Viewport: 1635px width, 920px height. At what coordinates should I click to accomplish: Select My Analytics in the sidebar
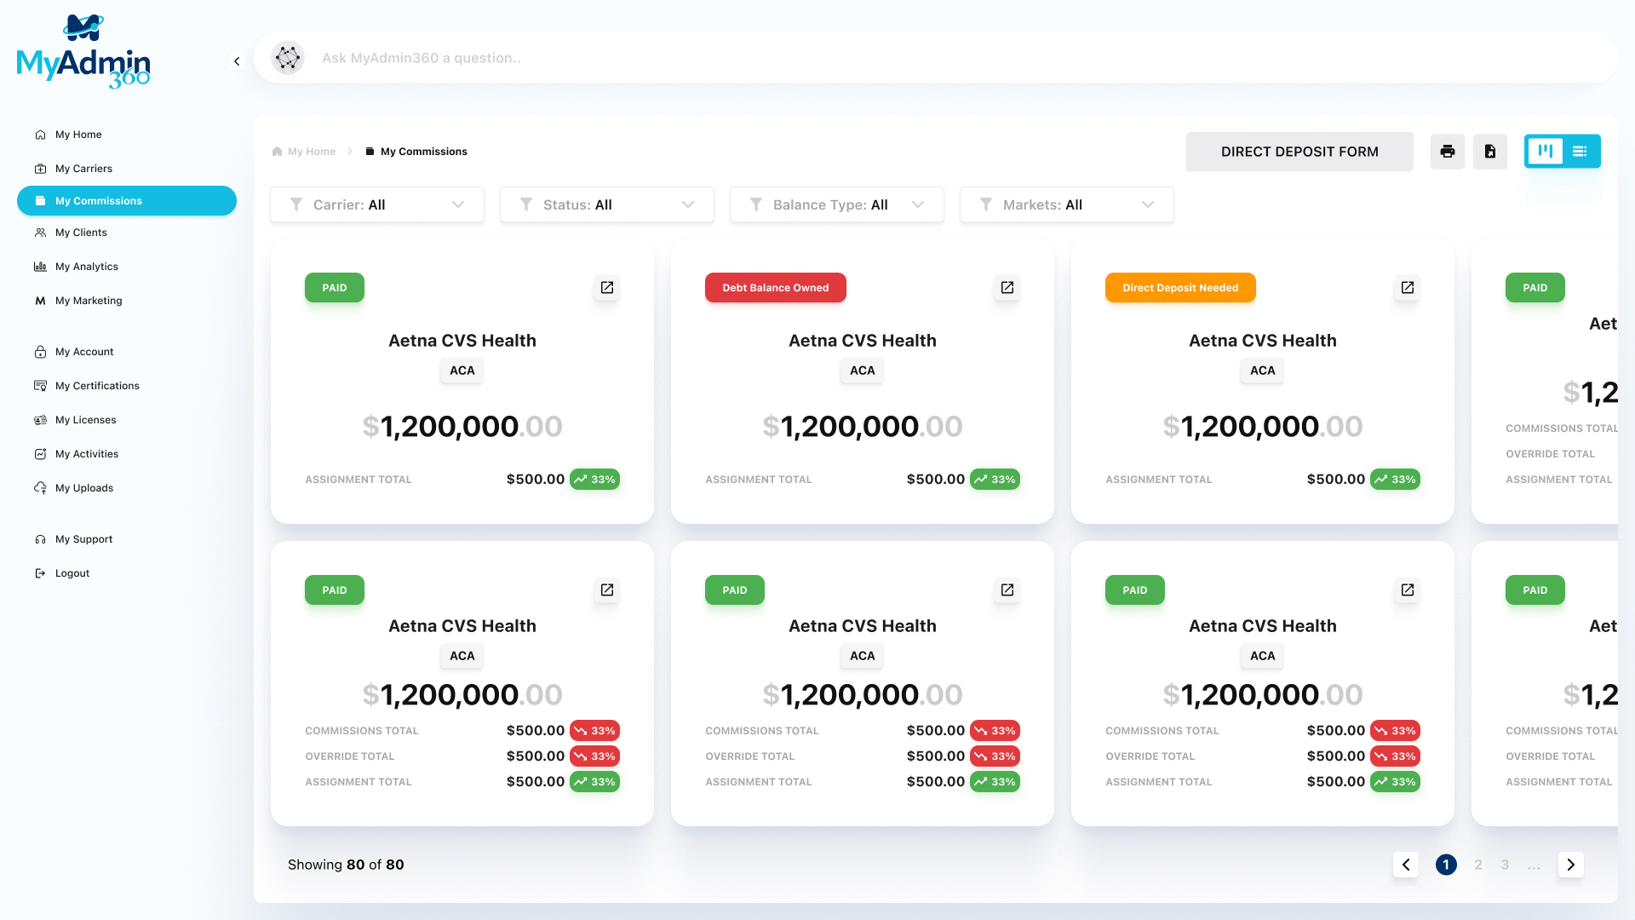point(86,266)
